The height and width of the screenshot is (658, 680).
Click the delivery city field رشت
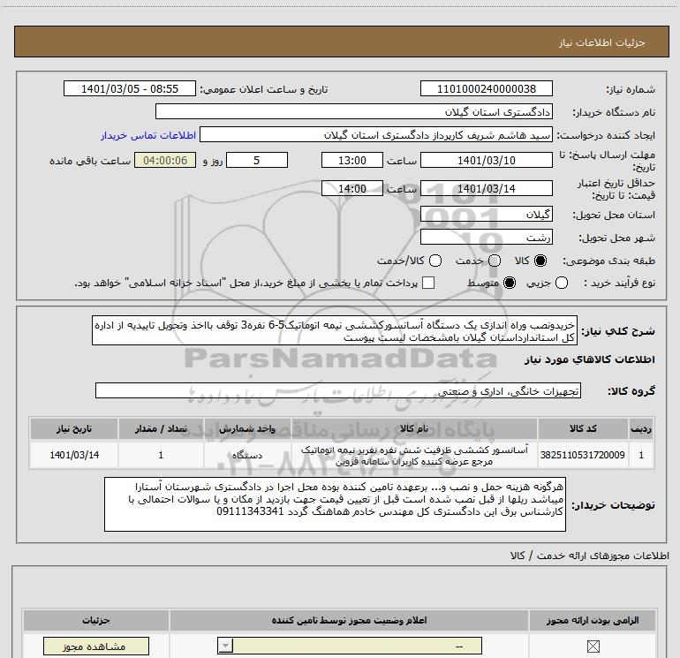[x=486, y=237]
